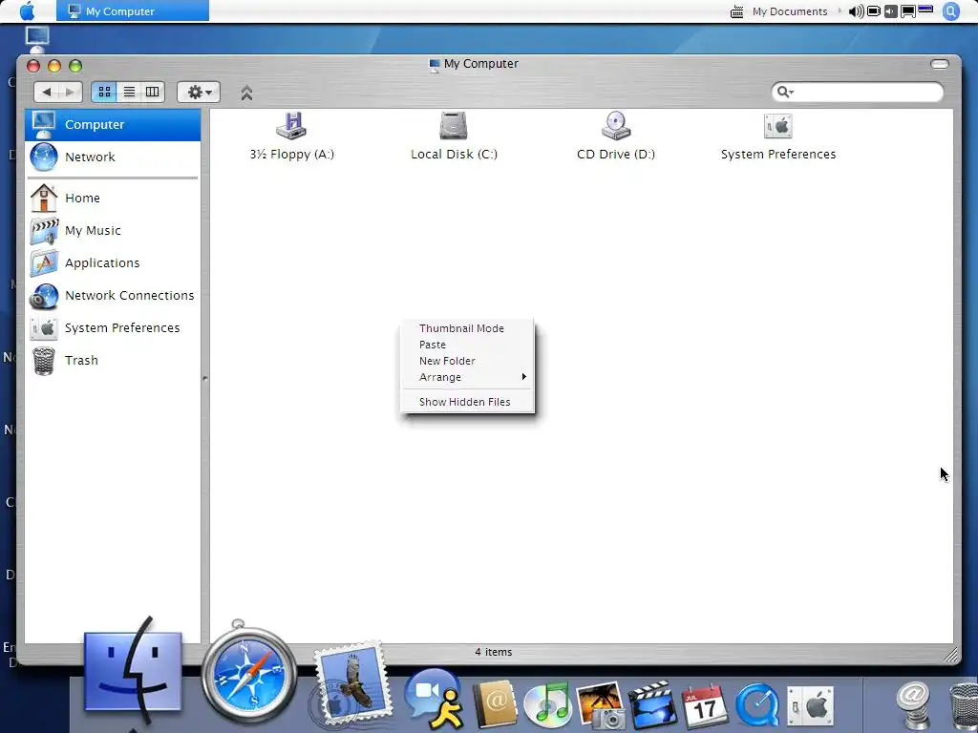Open My Music in the sidebar

point(113,231)
